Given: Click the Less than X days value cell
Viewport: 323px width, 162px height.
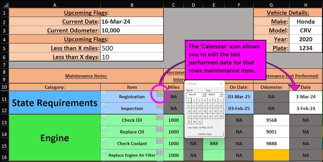Looking at the screenshot, I should [132, 57].
